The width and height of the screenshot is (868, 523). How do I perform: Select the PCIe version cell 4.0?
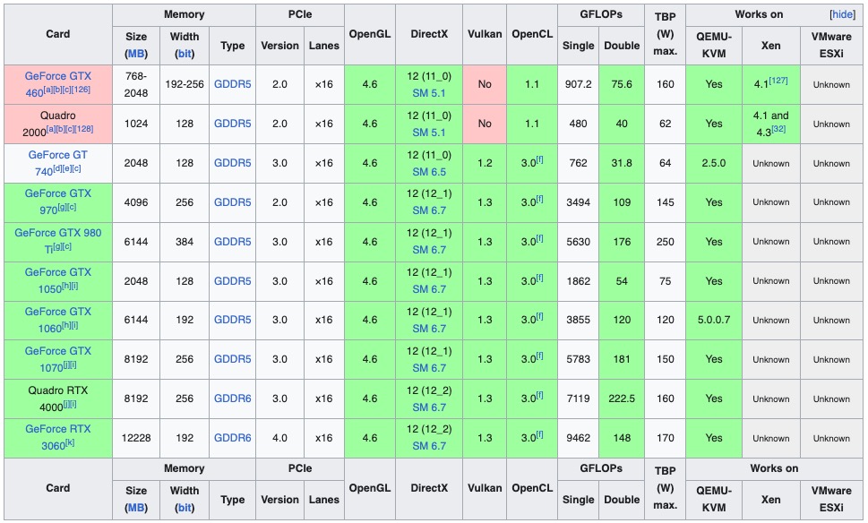click(x=279, y=438)
